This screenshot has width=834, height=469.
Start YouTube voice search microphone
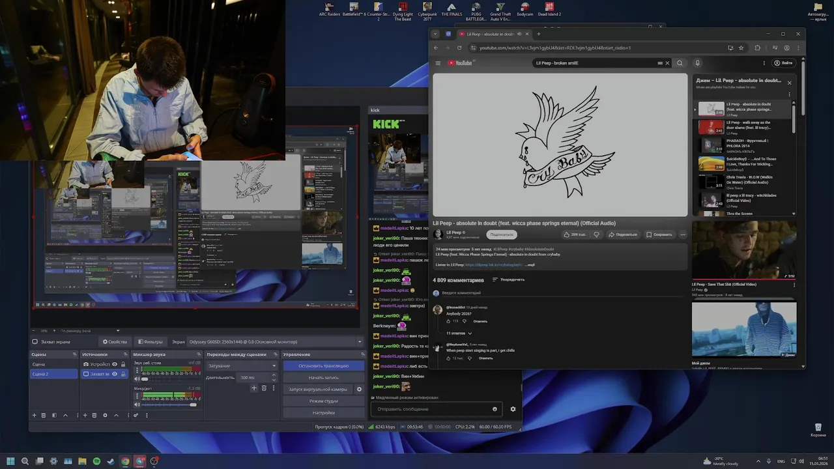click(x=697, y=63)
